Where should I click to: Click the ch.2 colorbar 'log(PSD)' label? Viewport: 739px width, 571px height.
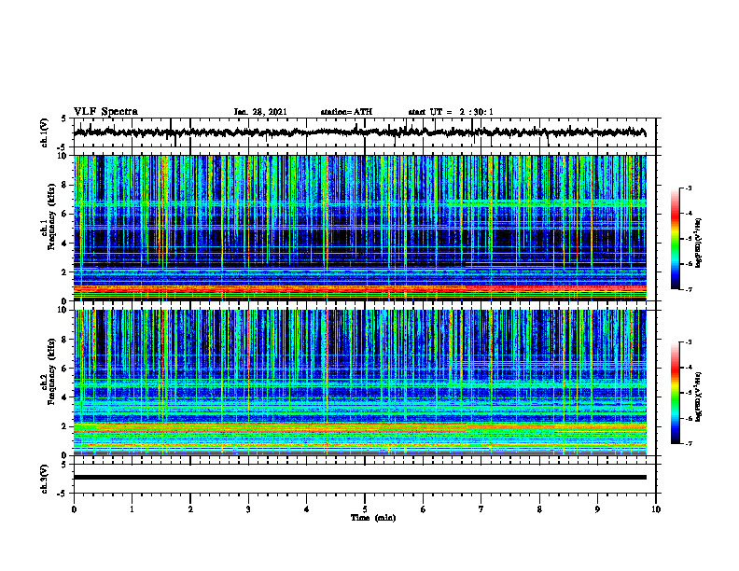[x=699, y=397]
